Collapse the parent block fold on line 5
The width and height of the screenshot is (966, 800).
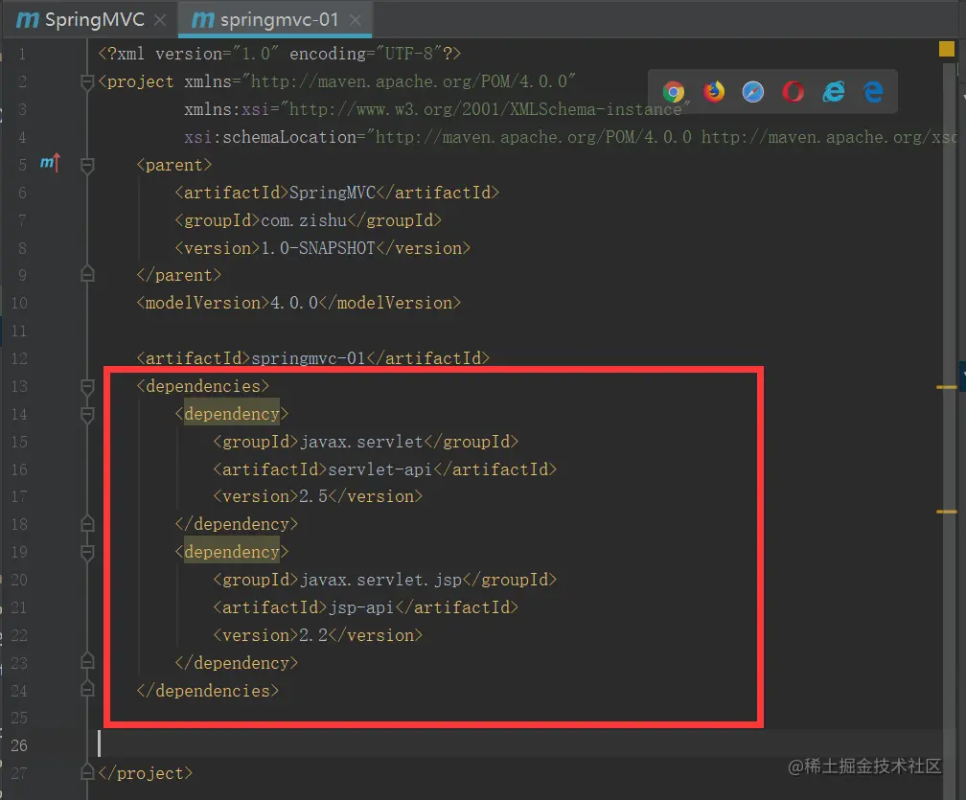click(x=87, y=165)
